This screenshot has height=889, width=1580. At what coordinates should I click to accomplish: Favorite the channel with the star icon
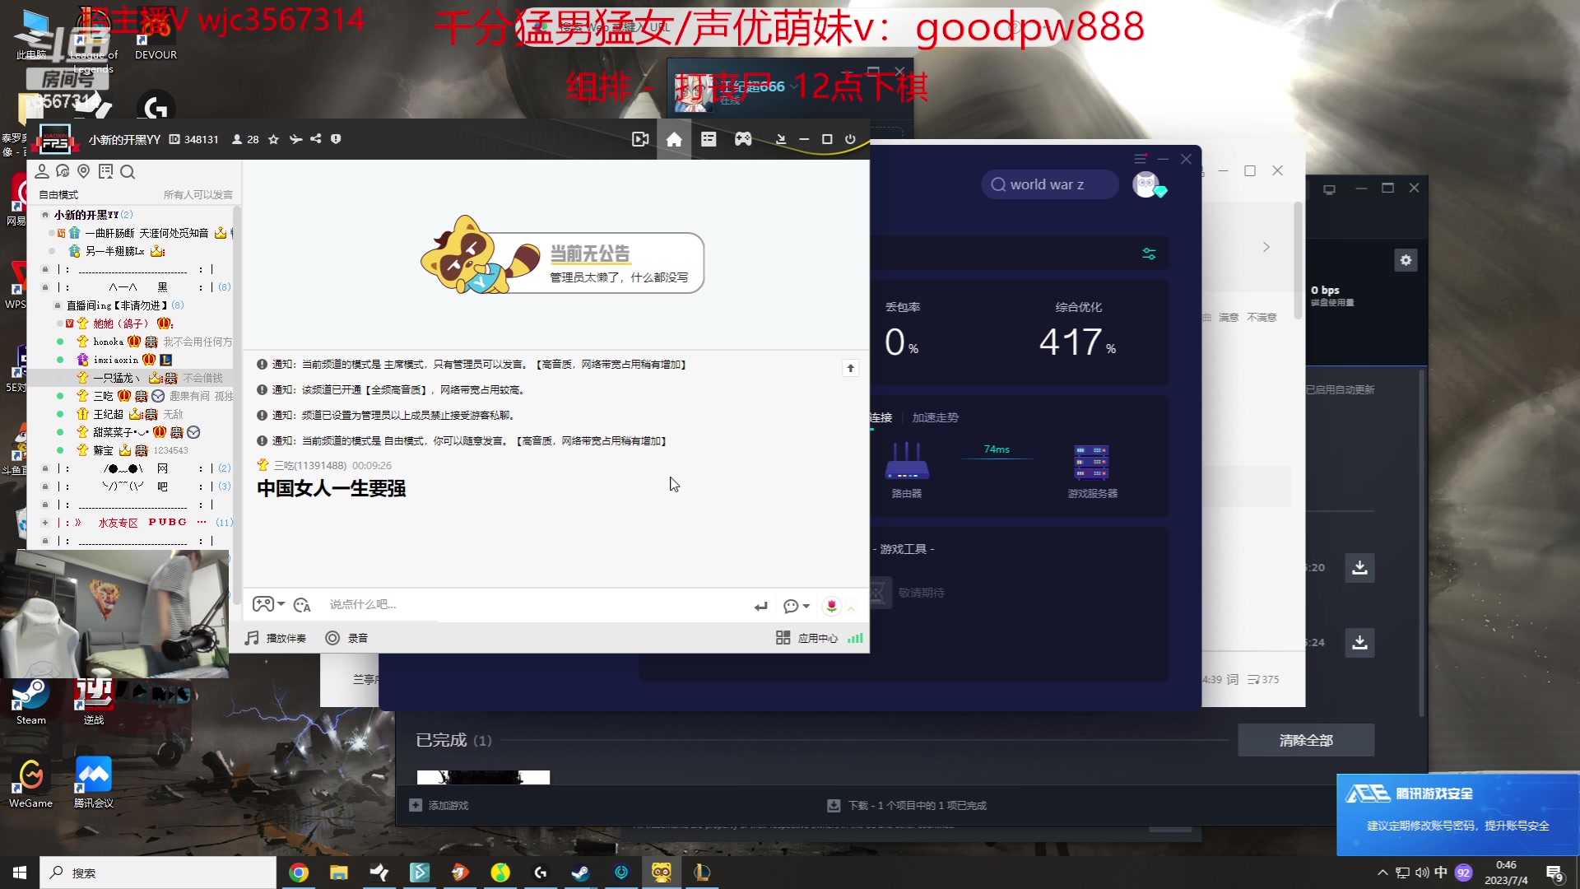pyautogui.click(x=274, y=139)
